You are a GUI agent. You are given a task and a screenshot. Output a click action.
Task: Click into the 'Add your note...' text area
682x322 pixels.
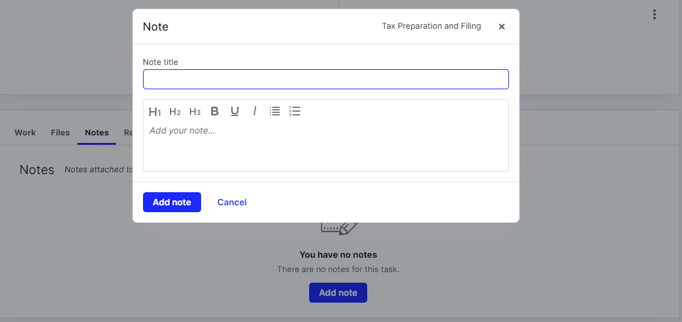pos(326,147)
